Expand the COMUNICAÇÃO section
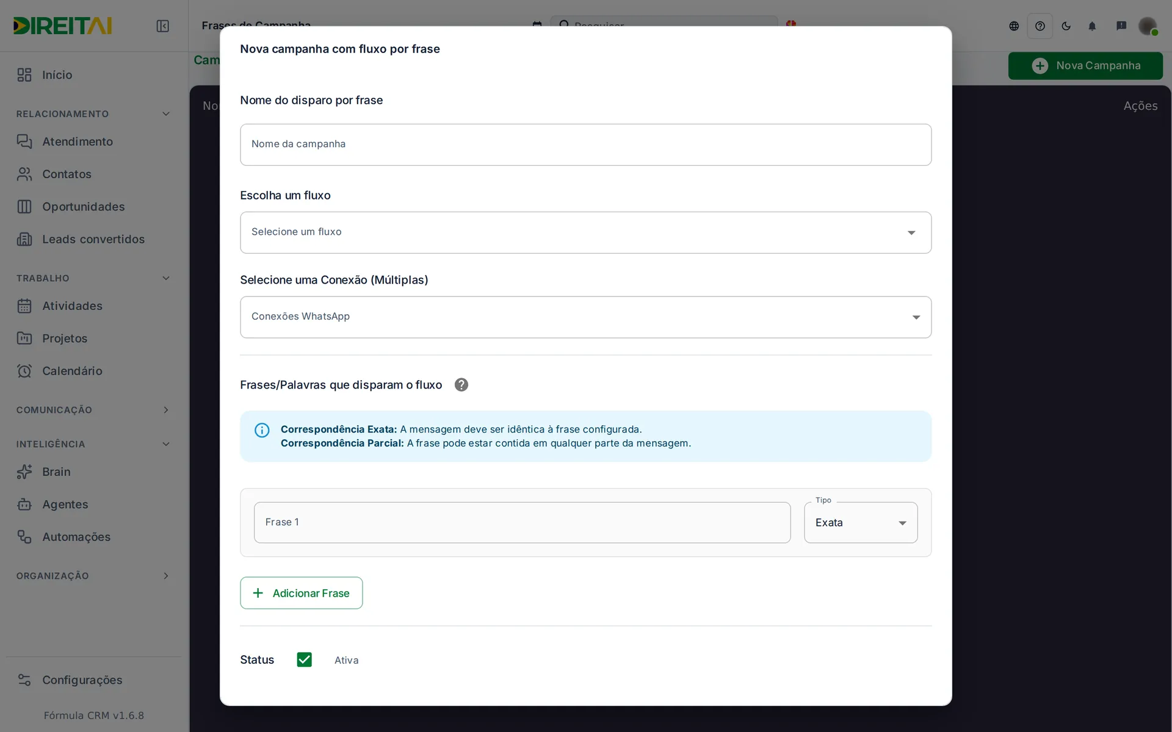1172x732 pixels. tap(93, 410)
